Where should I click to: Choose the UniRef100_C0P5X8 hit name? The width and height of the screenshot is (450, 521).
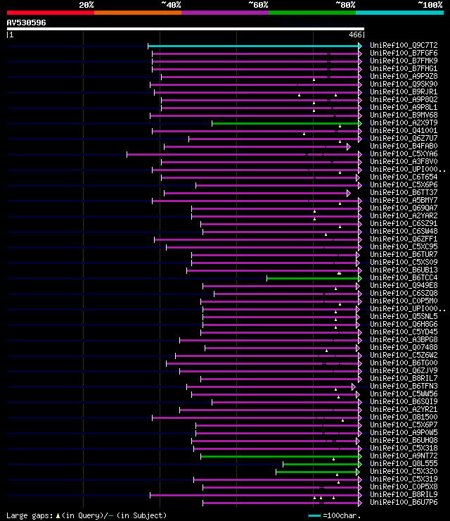[x=404, y=487]
